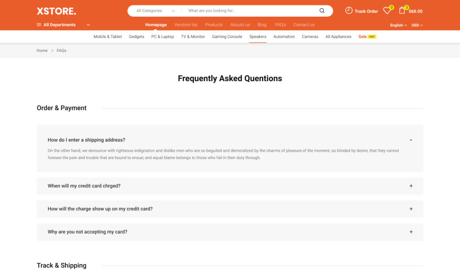
Task: Open the Contact us page link
Action: point(304,25)
